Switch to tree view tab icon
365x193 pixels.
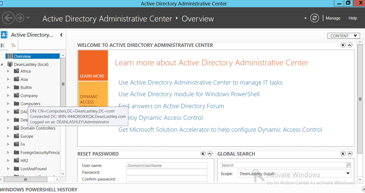[13, 45]
